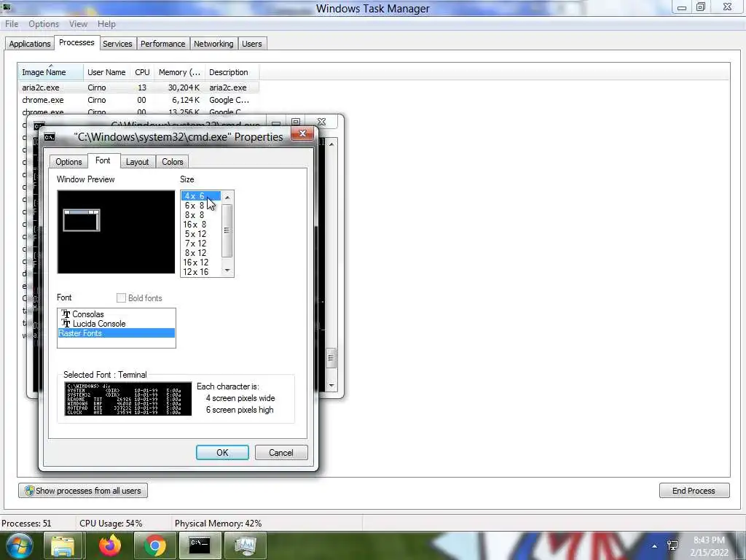Image resolution: width=746 pixels, height=560 pixels.
Task: Select the Consolas font
Action: coord(116,314)
